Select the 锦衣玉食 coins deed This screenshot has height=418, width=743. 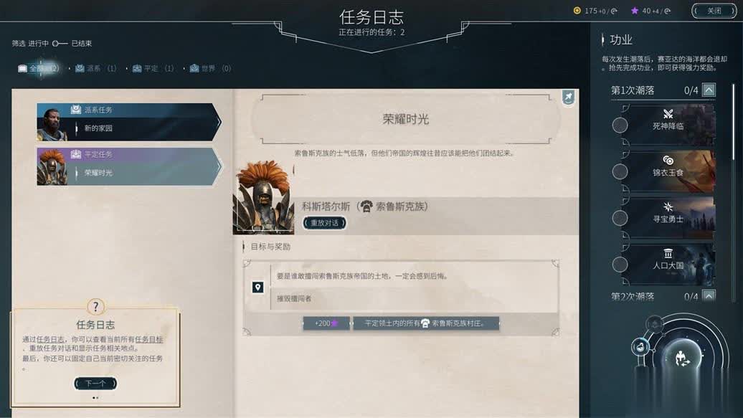point(668,160)
